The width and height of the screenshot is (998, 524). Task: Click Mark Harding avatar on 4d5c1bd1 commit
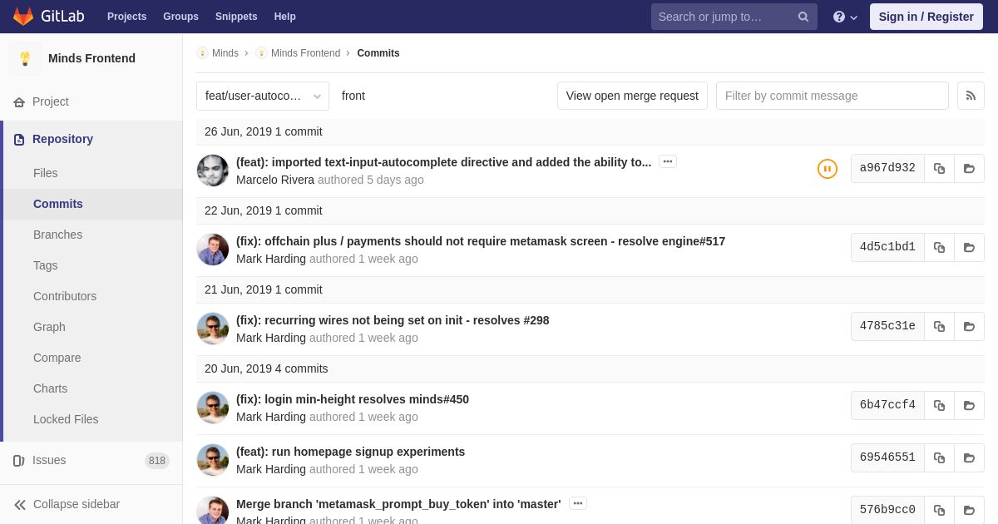[213, 250]
